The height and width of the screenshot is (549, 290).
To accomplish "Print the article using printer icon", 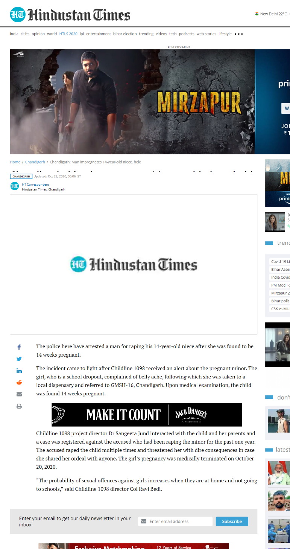I will [x=19, y=406].
